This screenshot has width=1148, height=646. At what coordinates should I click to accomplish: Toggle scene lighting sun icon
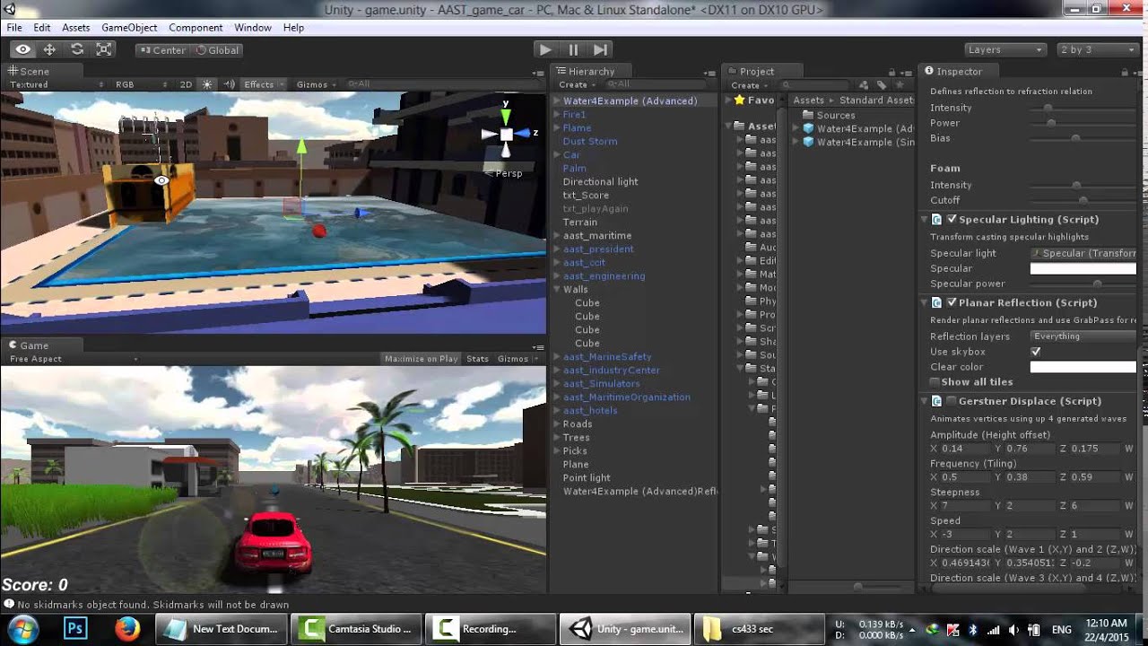[208, 84]
